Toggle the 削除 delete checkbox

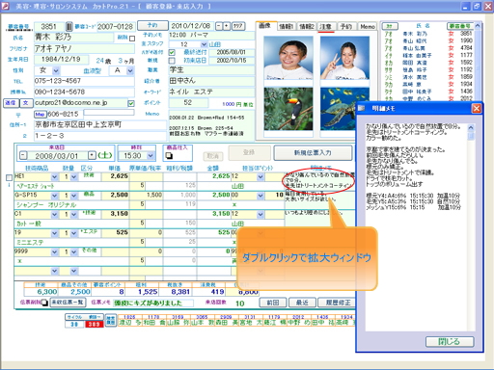pyautogui.click(x=132, y=39)
